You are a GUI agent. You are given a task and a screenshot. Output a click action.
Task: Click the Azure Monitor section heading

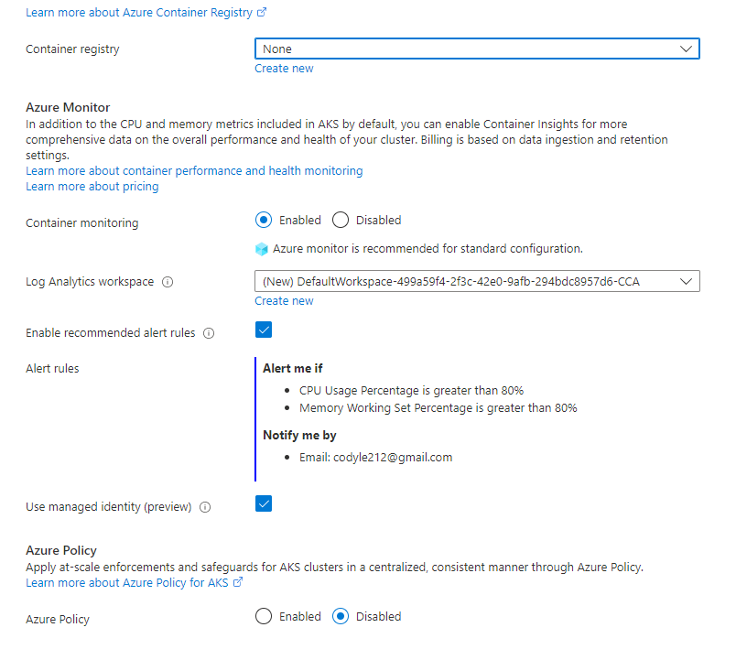[x=68, y=107]
